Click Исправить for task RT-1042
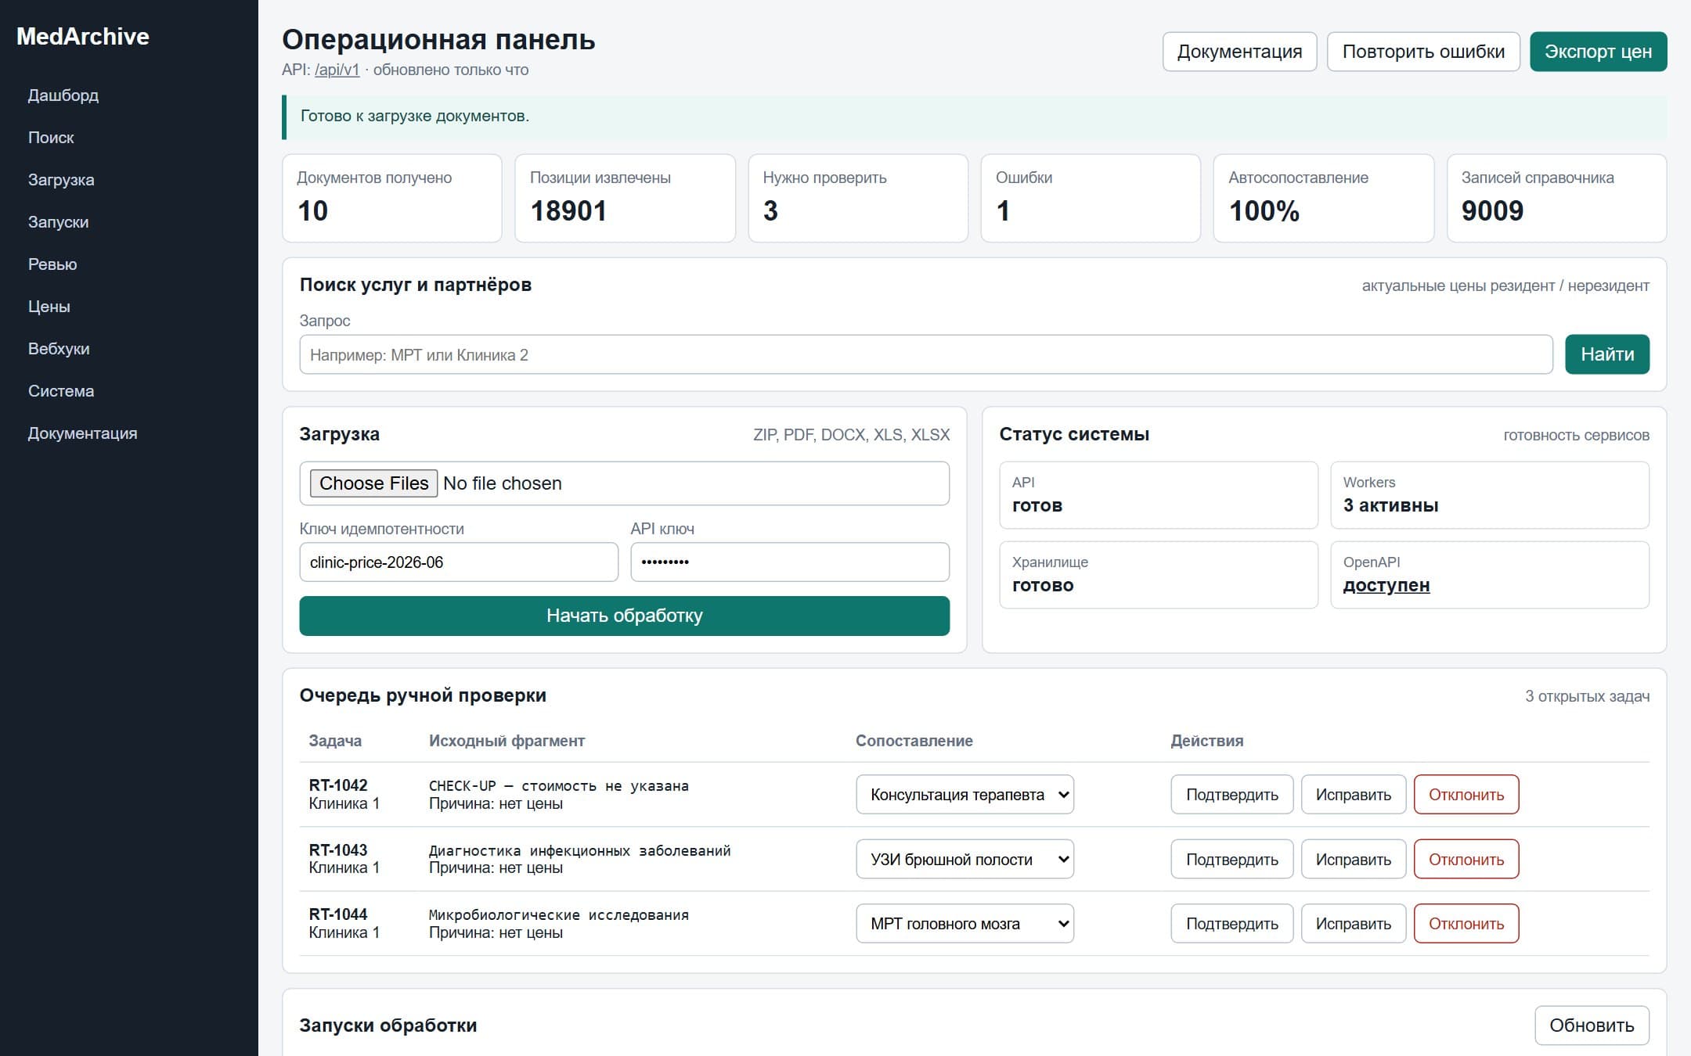 pyautogui.click(x=1354, y=795)
